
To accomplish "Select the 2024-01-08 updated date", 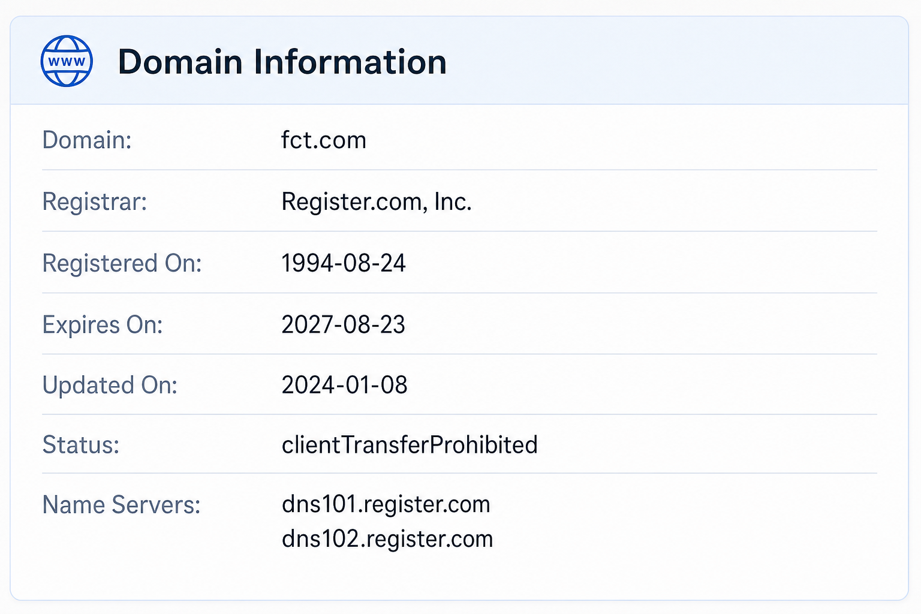I will (x=345, y=385).
